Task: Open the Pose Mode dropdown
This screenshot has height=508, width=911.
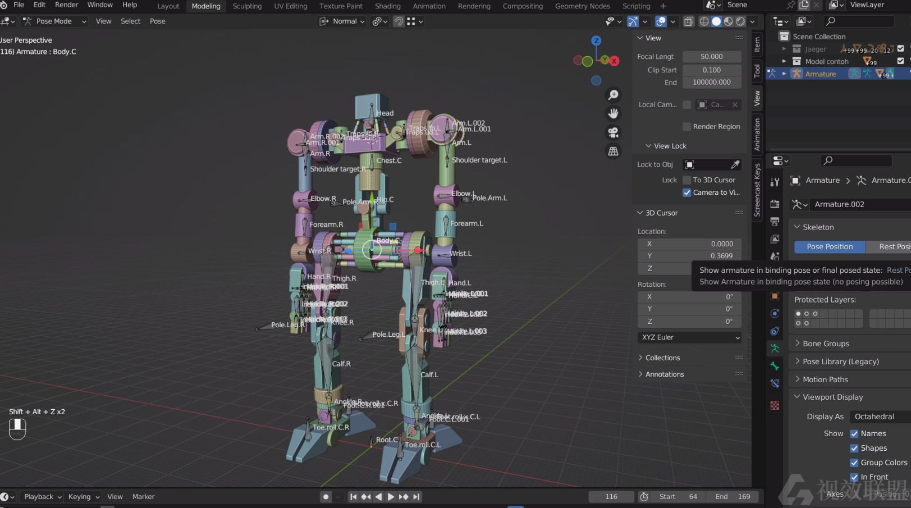Action: [x=54, y=21]
